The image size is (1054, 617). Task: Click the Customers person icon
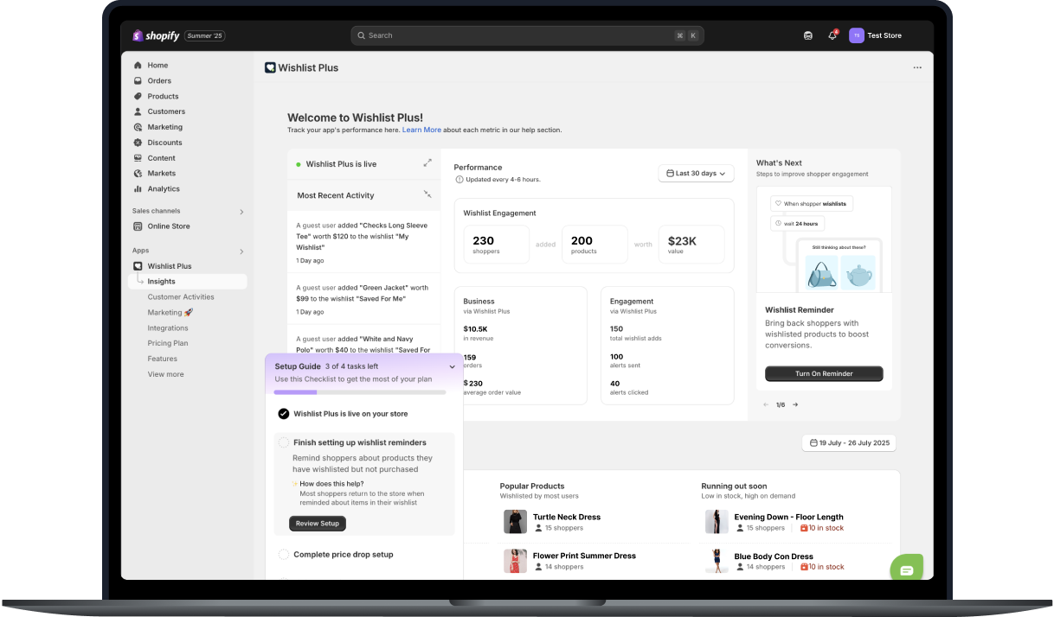(x=138, y=111)
